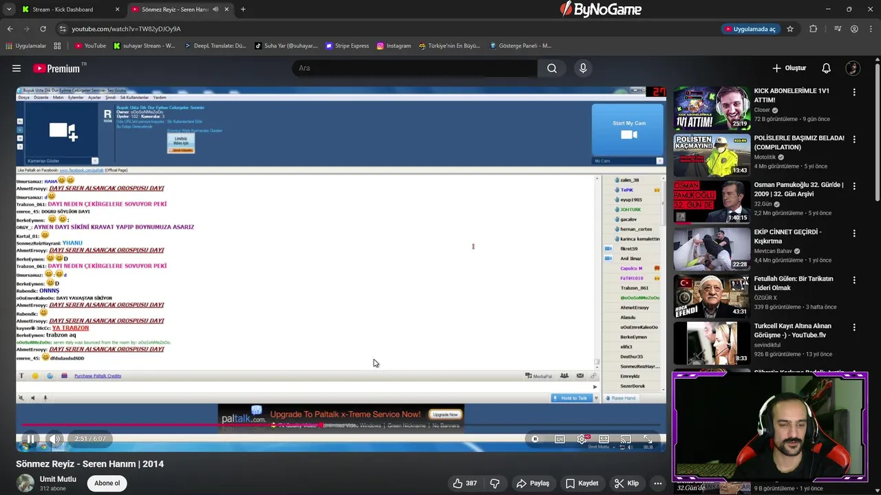Click the YouTube search magnifier button
The image size is (881, 495).
(x=551, y=68)
